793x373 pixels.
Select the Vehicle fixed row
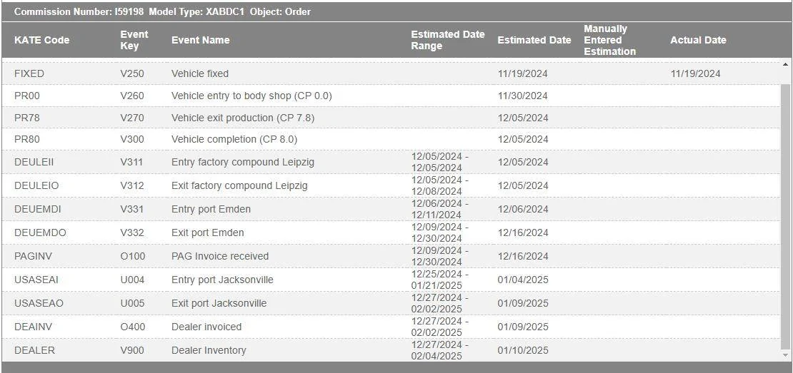coord(200,73)
